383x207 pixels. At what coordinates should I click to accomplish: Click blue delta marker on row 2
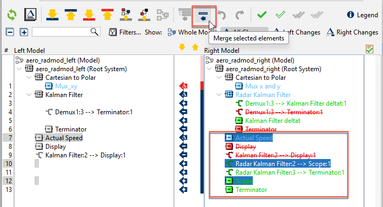[183, 94]
